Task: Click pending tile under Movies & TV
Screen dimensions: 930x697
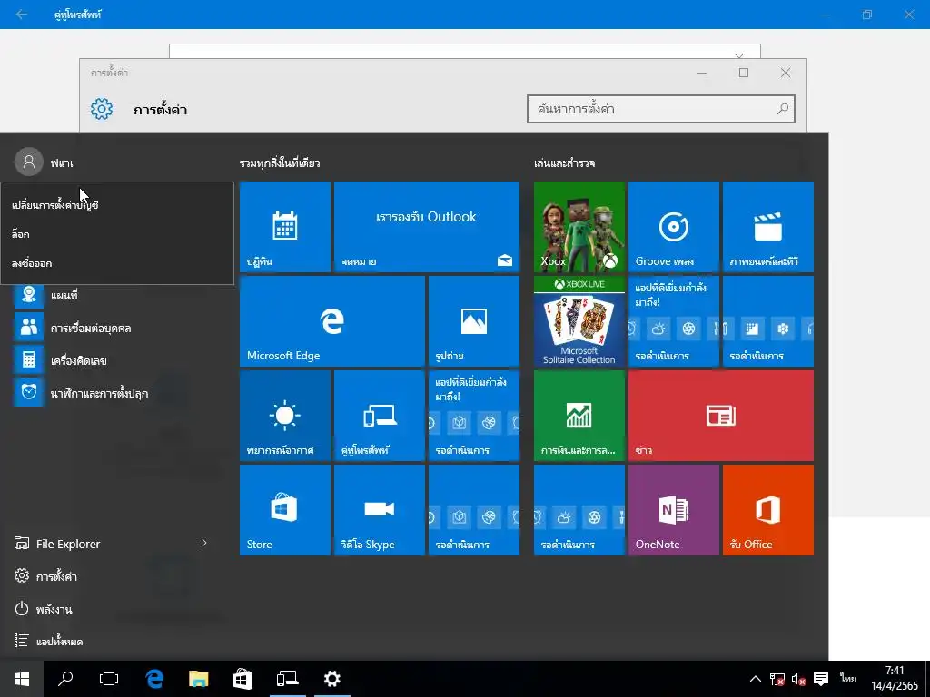Action: point(768,321)
